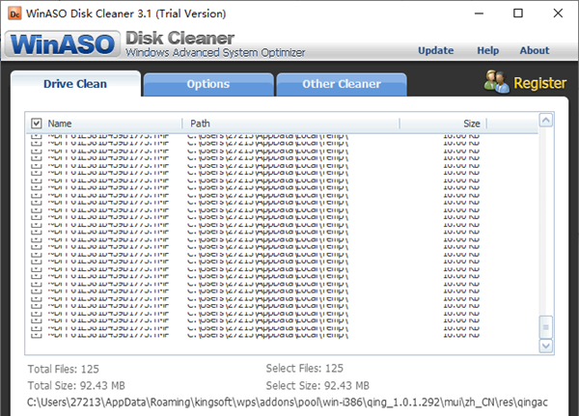Click the 'Total Files: 125' text
Viewport: 579px width, 416px height.
click(63, 369)
